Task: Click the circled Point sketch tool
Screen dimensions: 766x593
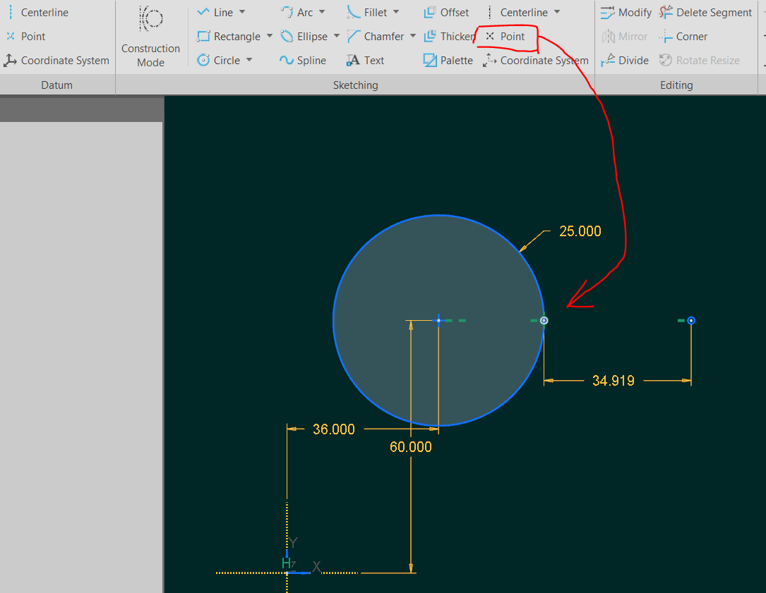Action: coord(506,36)
